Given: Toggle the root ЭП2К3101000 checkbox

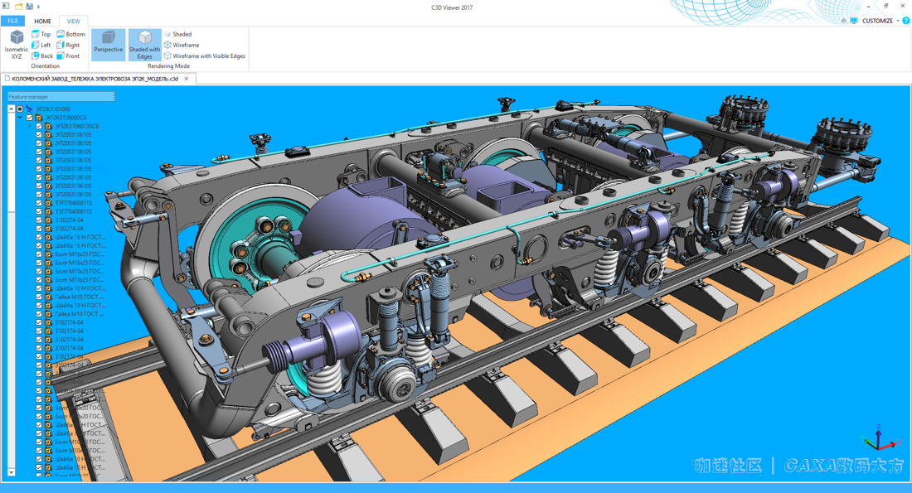Looking at the screenshot, I should (x=20, y=109).
